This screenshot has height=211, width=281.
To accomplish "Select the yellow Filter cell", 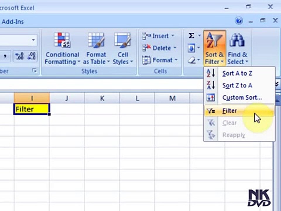I will 32,109.
